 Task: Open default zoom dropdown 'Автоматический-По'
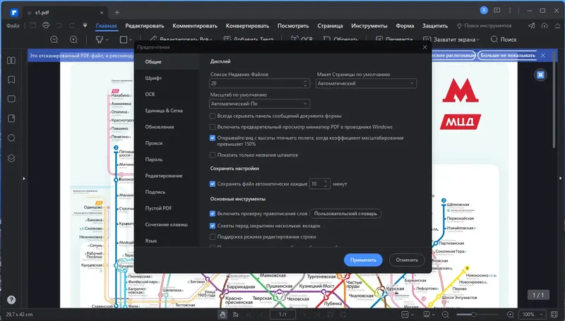[259, 104]
